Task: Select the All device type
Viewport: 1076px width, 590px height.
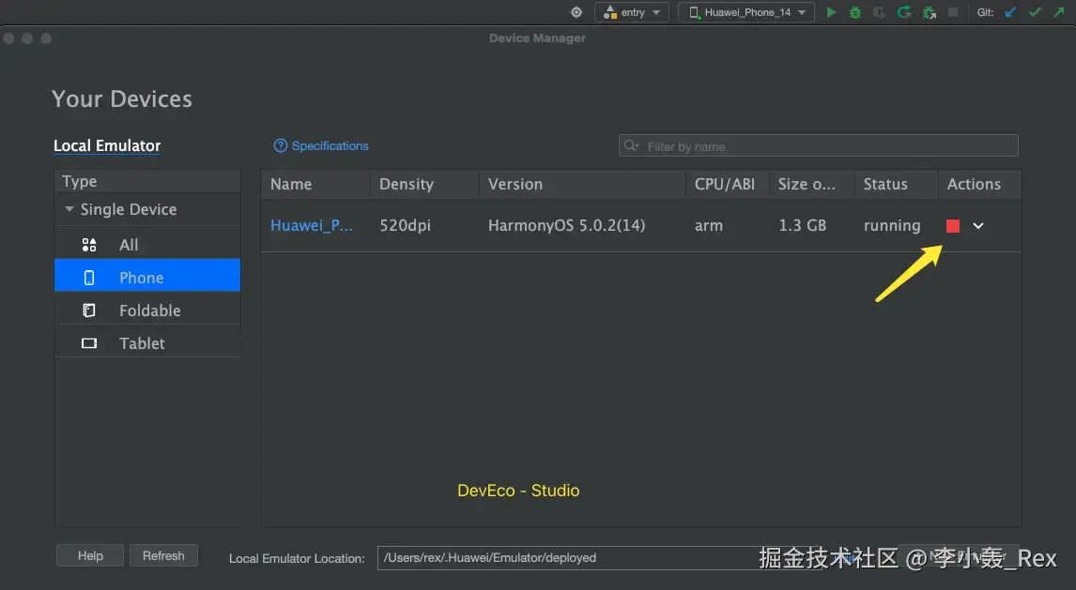Action: pyautogui.click(x=147, y=245)
